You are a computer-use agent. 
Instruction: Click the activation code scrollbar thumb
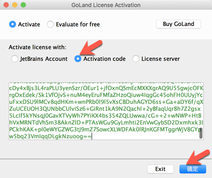(x=201, y=133)
